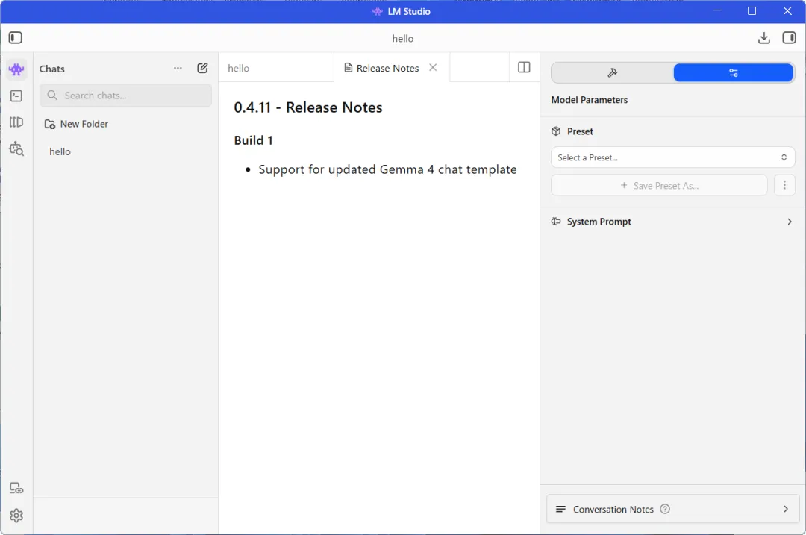The height and width of the screenshot is (535, 806).
Task: Focus the Search chats field
Action: click(x=125, y=96)
